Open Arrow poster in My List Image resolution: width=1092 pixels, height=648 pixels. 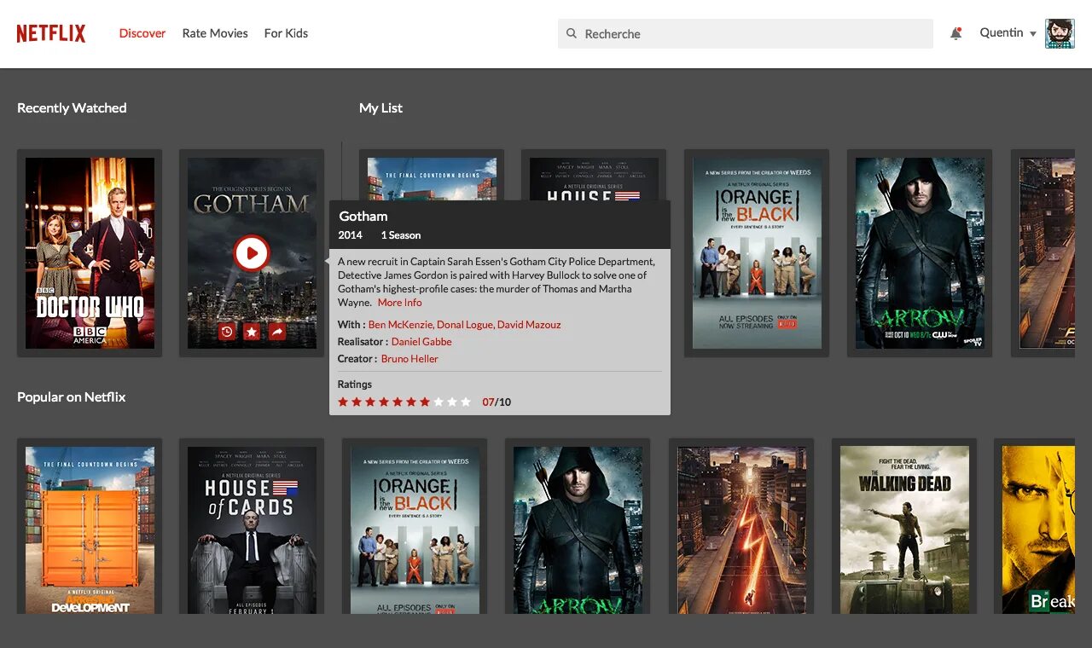[x=920, y=253]
